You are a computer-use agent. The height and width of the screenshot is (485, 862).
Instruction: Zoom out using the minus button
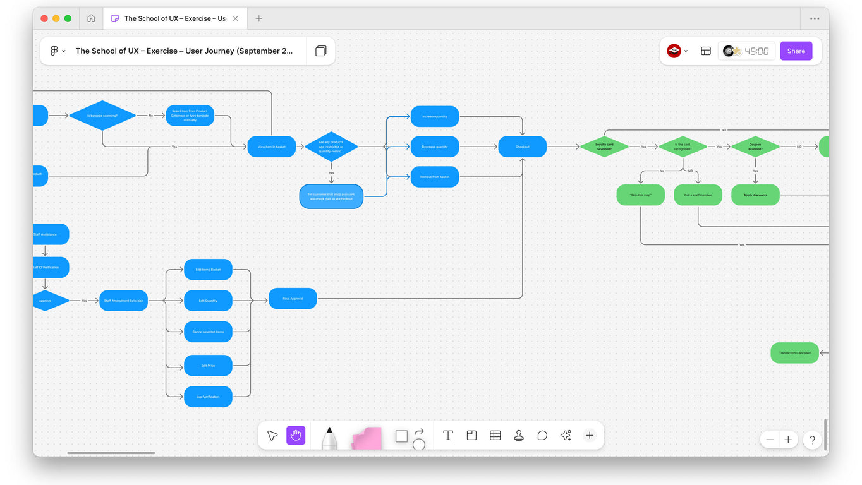770,440
